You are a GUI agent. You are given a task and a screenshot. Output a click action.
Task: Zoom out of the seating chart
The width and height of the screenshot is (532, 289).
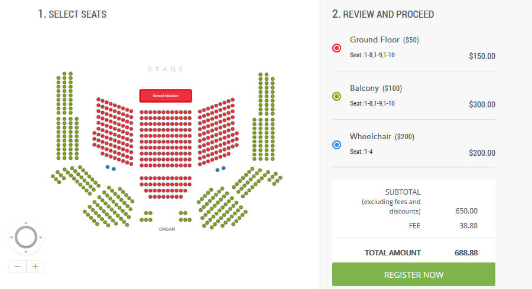pos(18,266)
